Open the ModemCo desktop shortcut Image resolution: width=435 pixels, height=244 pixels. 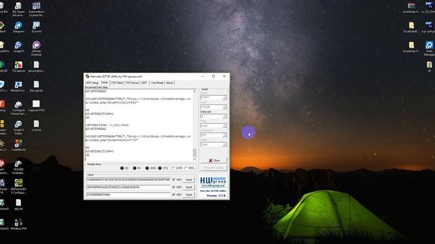click(x=18, y=86)
